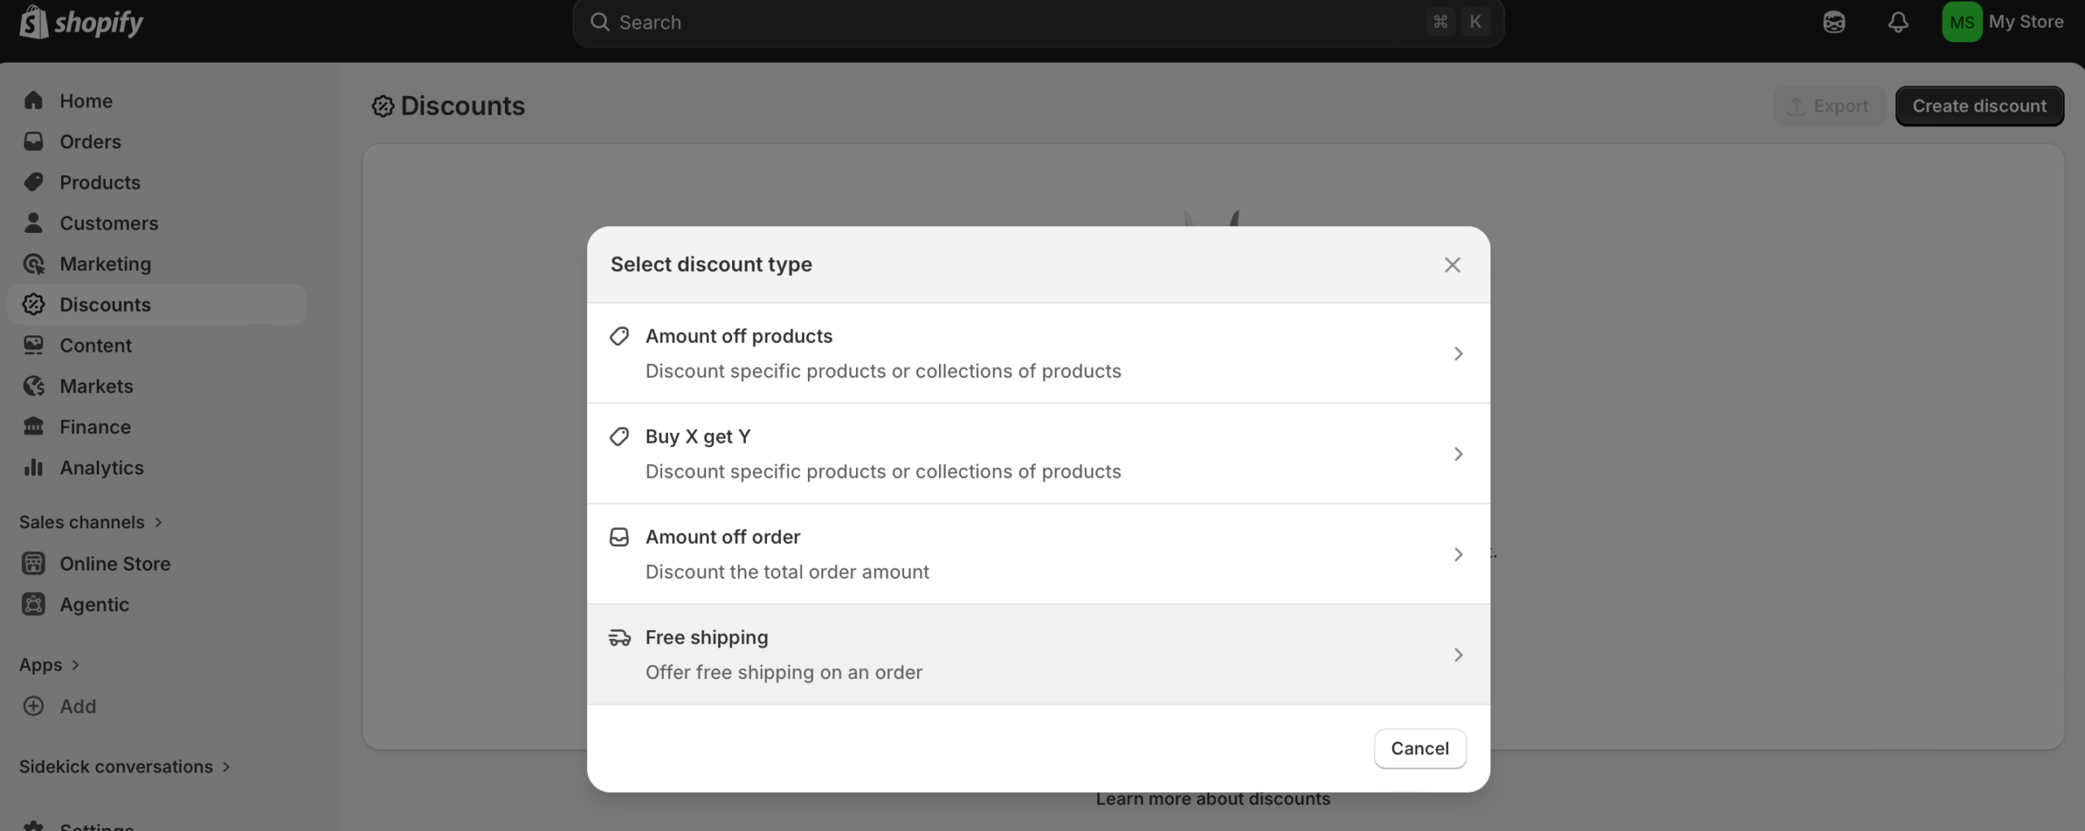This screenshot has width=2085, height=831.
Task: Open Agentic sales channel
Action: tap(156, 604)
